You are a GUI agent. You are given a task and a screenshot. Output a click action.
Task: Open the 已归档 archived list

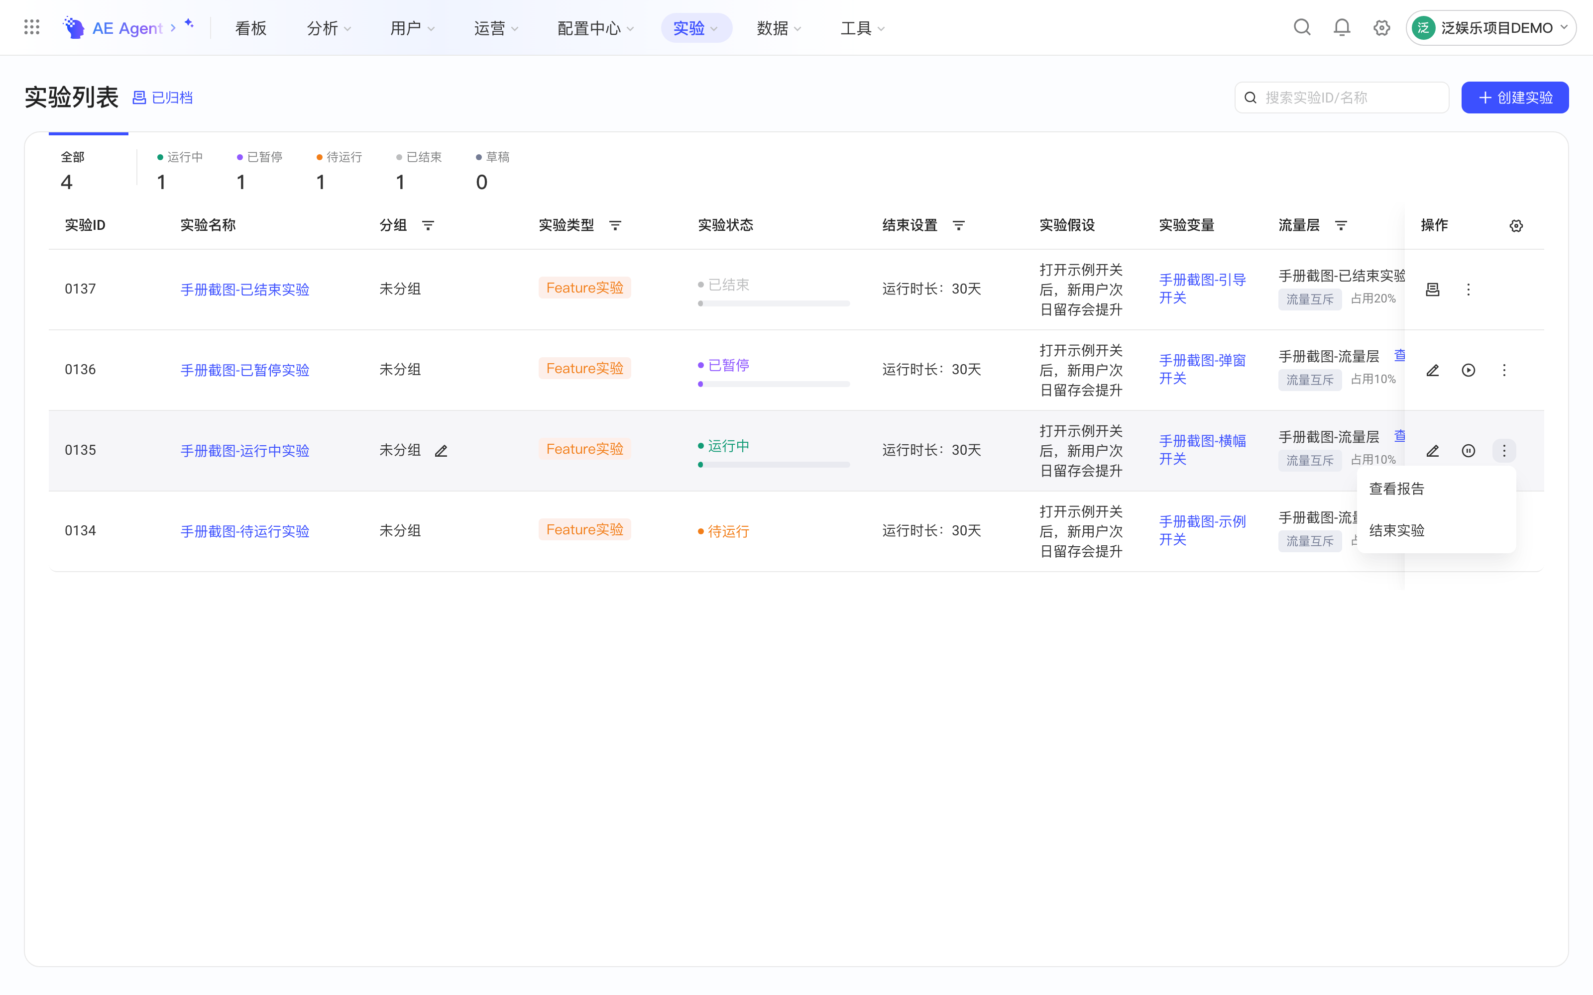(x=163, y=98)
